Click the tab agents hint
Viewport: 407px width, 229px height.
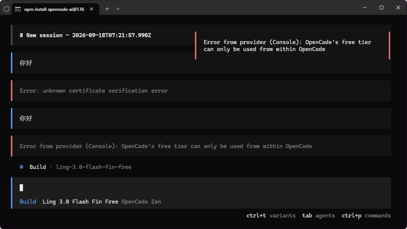tap(318, 215)
